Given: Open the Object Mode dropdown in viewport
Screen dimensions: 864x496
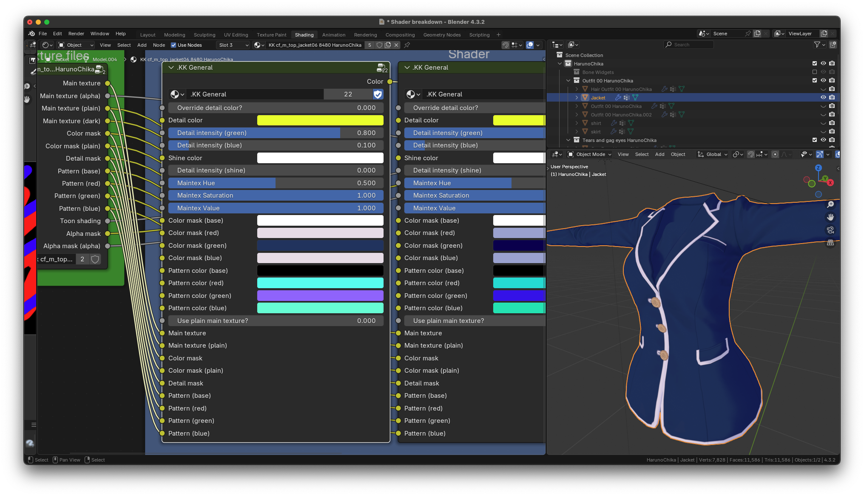Looking at the screenshot, I should 590,154.
